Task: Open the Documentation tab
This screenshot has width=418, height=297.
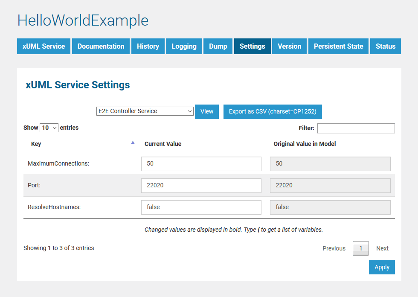Action: coord(101,47)
